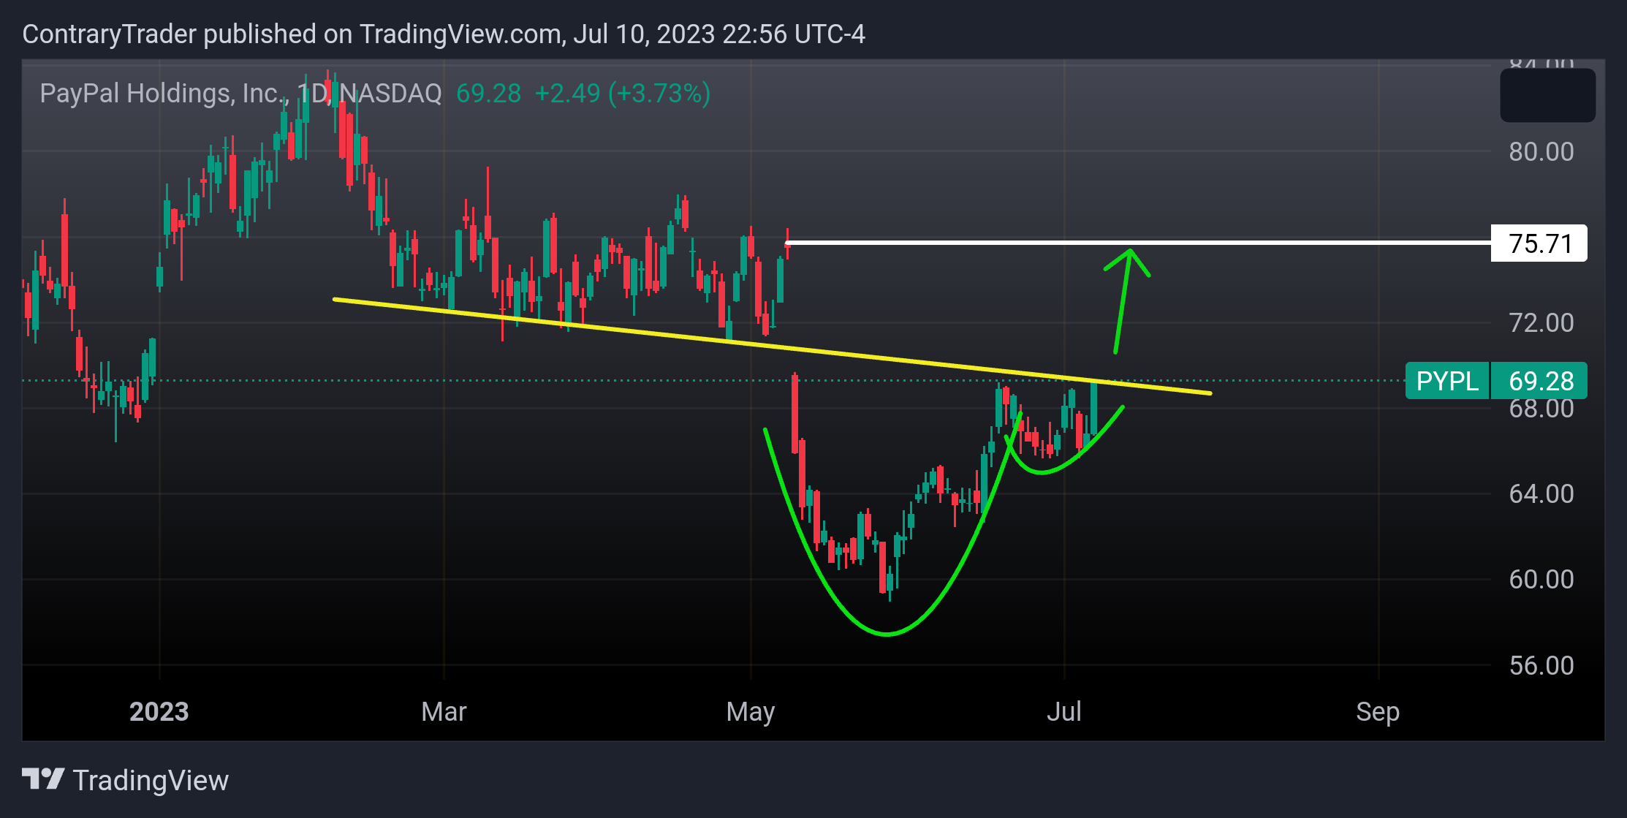This screenshot has width=1627, height=818.
Task: Click the ContraryTrader published header text
Action: pyautogui.click(x=444, y=34)
